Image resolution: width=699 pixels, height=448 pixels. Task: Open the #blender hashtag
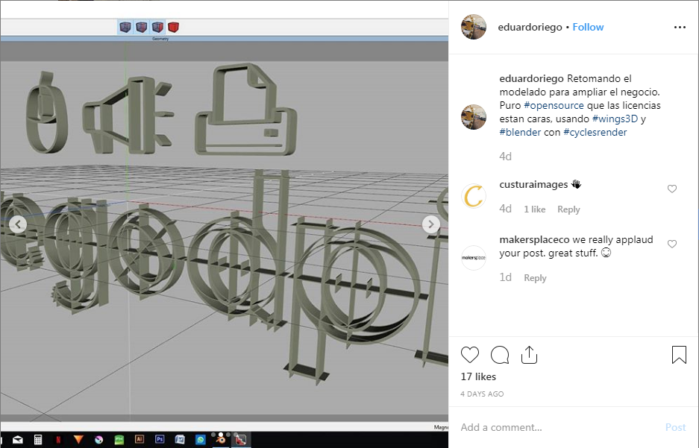[520, 132]
